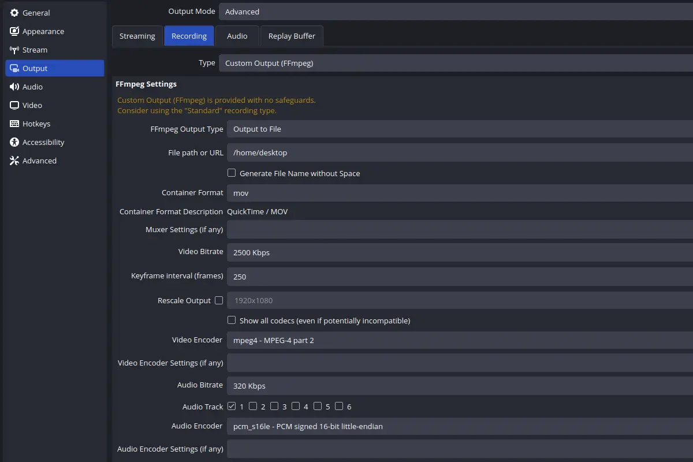Screen dimensions: 693x462
Task: Select the Hotkeys keyboard icon
Action: [x=13, y=123]
